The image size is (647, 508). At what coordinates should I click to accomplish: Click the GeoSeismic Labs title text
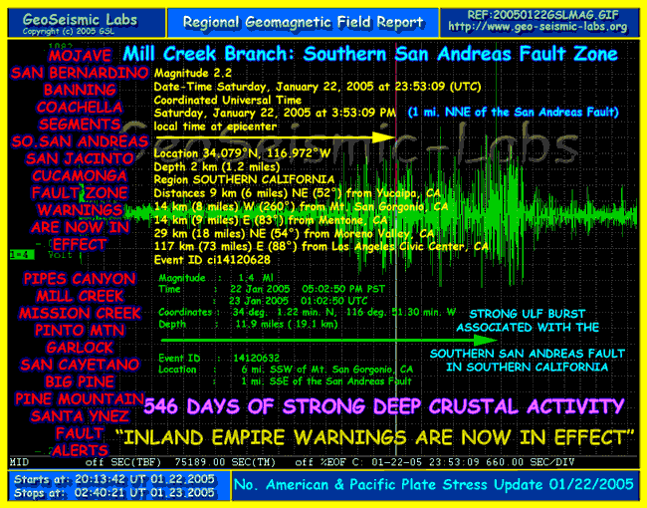pos(80,19)
